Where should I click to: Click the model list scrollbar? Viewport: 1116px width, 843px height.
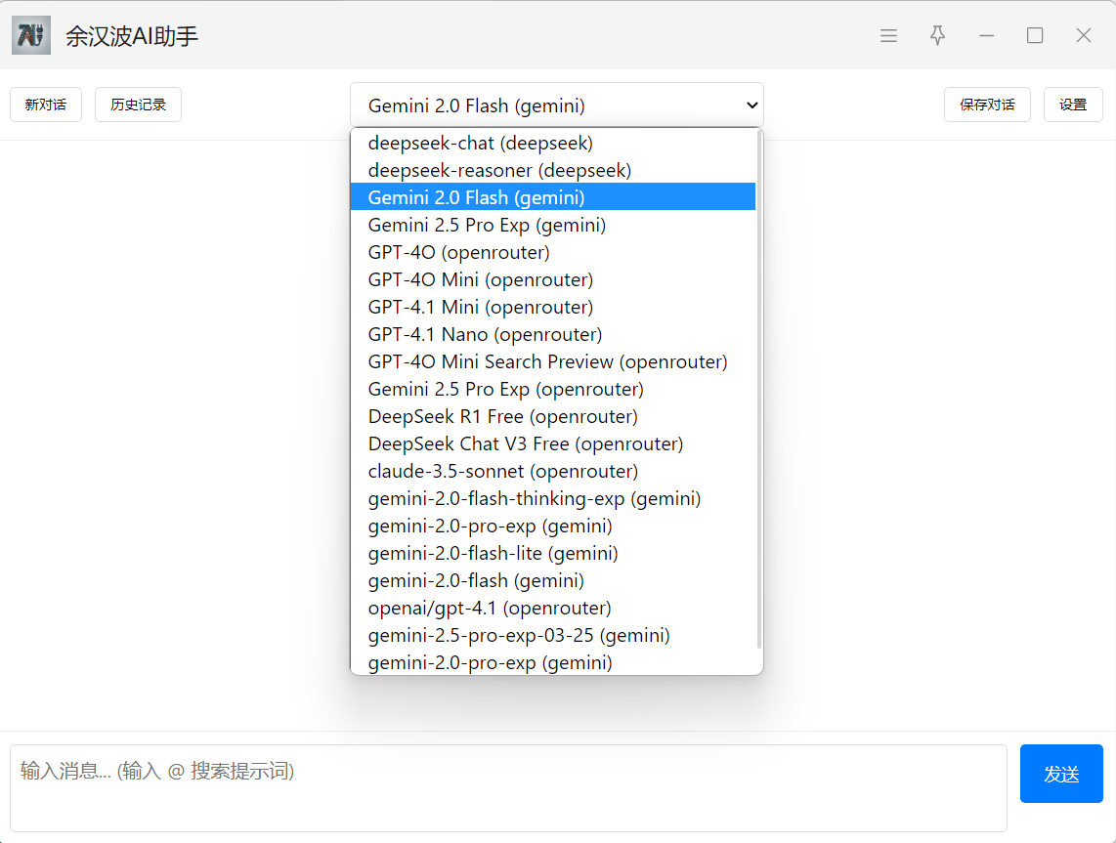coord(759,389)
